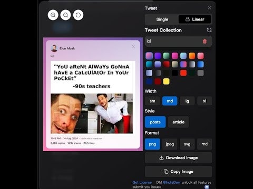
Task: Close the Tweet panel
Action: pos(209,8)
